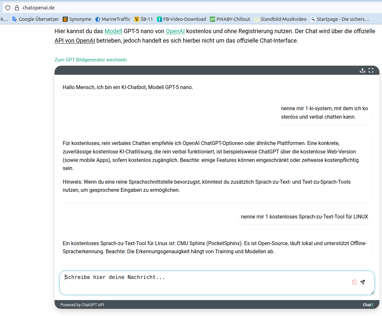Click the download chat icon

363,70
